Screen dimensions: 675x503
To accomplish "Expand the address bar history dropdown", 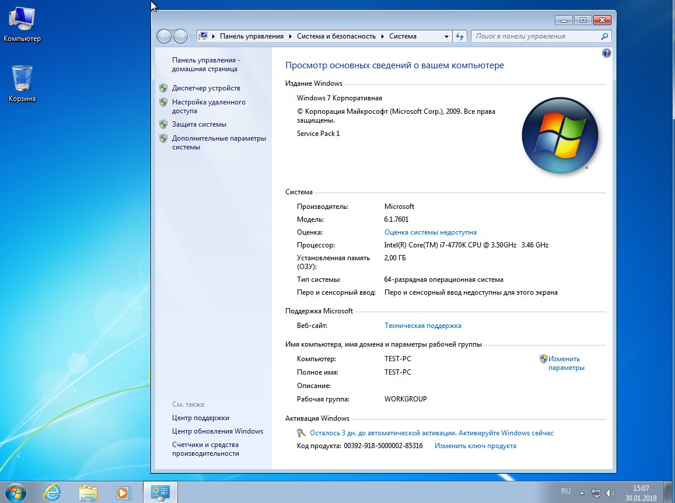I will [x=446, y=36].
